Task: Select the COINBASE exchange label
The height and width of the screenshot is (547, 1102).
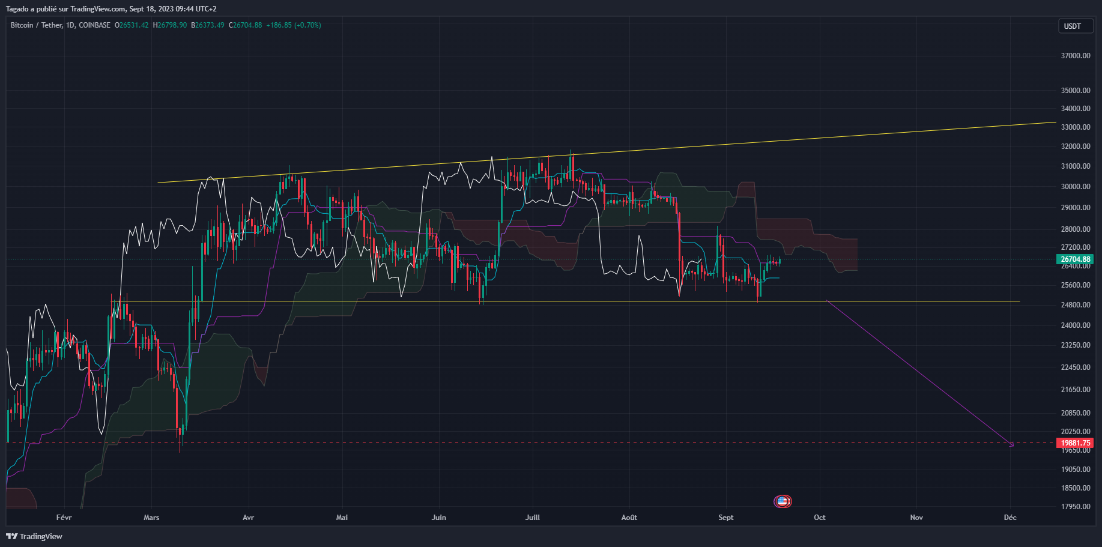Action: pos(95,25)
